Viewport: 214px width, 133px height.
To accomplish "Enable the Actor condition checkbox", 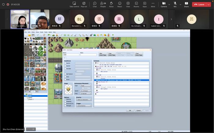I will click(x=65, y=79).
